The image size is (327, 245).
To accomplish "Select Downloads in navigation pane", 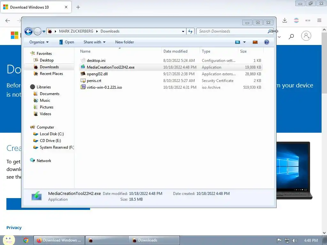I will pyautogui.click(x=49, y=67).
